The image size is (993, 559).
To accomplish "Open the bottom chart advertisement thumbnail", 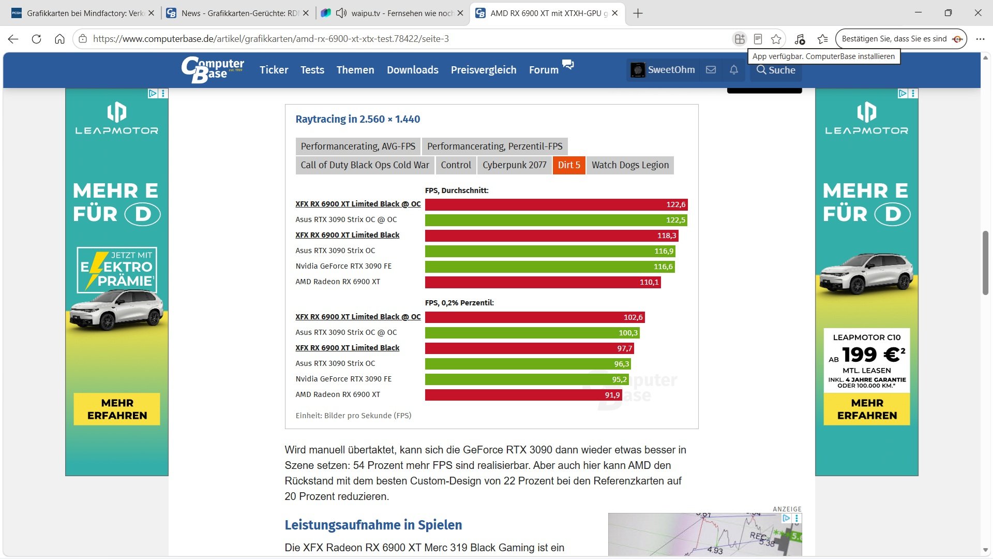I will (x=705, y=535).
